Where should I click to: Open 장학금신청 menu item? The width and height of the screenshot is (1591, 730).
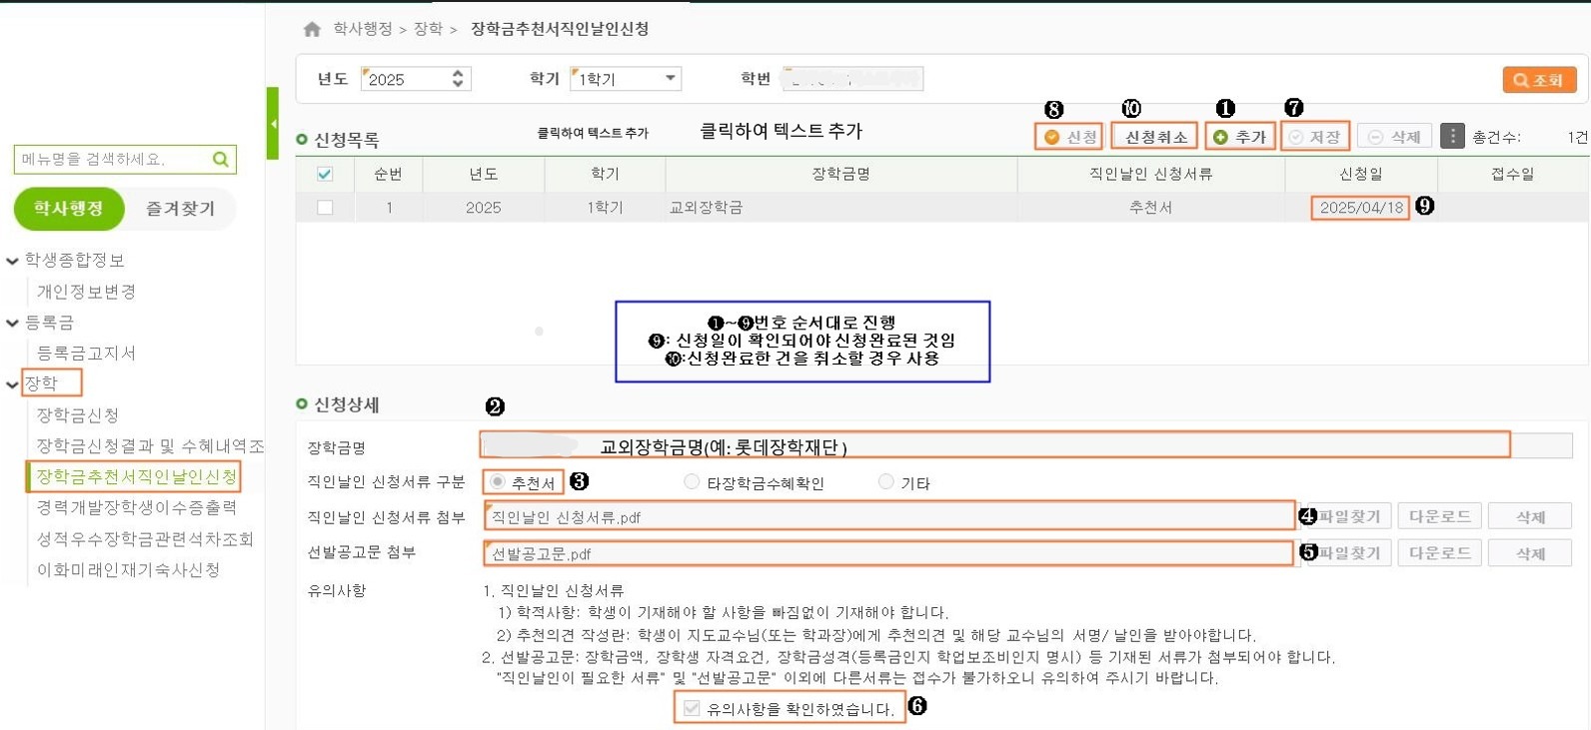tap(78, 414)
